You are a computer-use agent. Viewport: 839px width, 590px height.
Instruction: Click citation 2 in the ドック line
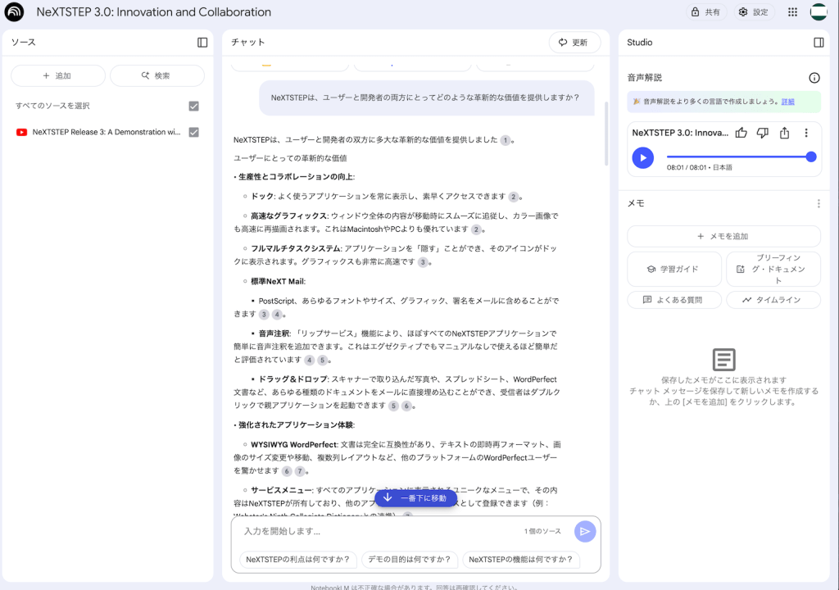tap(513, 197)
